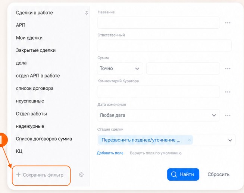Open three-dots menu for Комментарий Куратора
The width and height of the screenshot is (244, 193).
228,92
